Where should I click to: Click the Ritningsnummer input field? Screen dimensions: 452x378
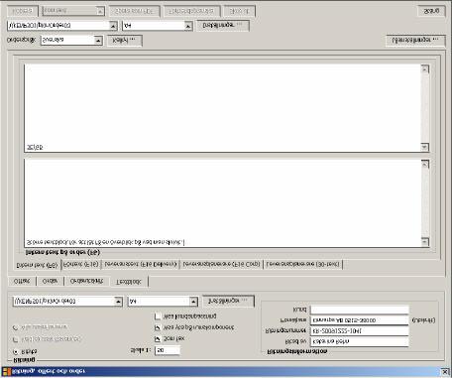[360, 330]
